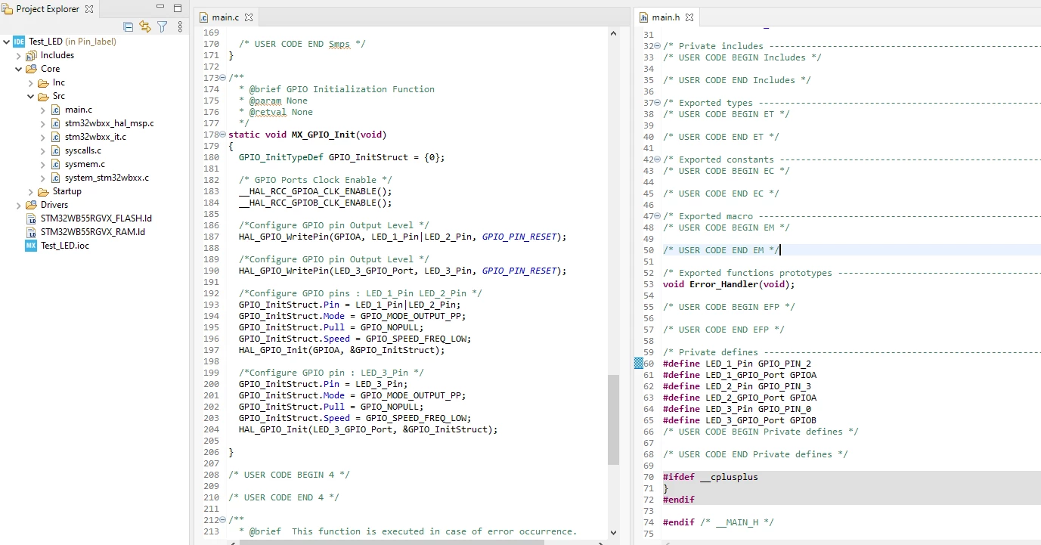The height and width of the screenshot is (545, 1041).
Task: Click the line 60 marker in main.h gutter
Action: (639, 364)
